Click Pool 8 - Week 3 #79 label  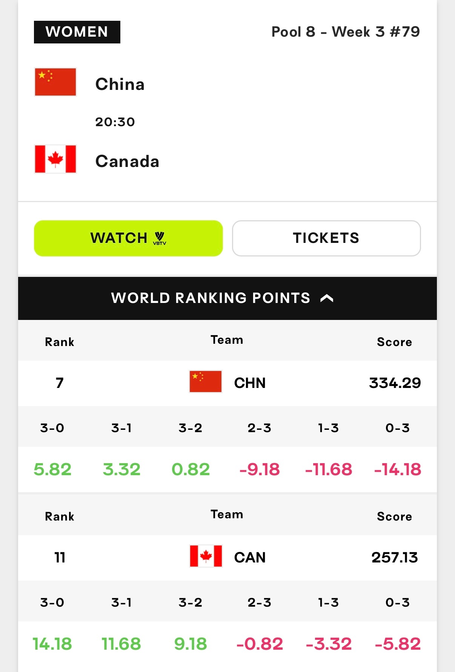coord(346,32)
